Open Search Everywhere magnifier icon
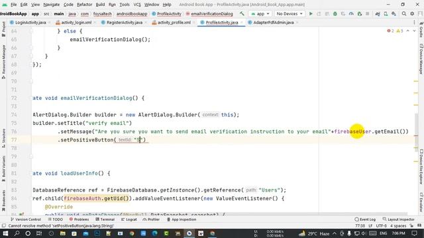The height and width of the screenshot is (238, 424). (404, 13)
